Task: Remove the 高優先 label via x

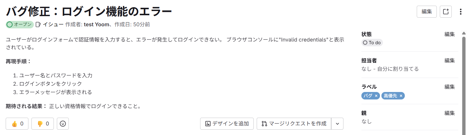Action: click(x=401, y=96)
